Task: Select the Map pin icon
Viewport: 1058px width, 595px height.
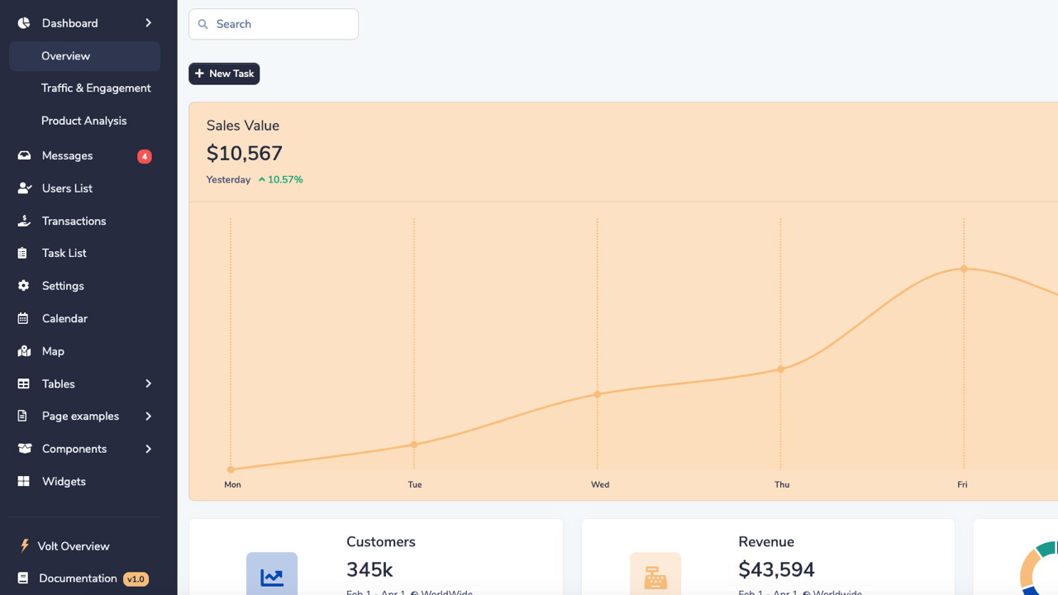Action: pos(24,351)
